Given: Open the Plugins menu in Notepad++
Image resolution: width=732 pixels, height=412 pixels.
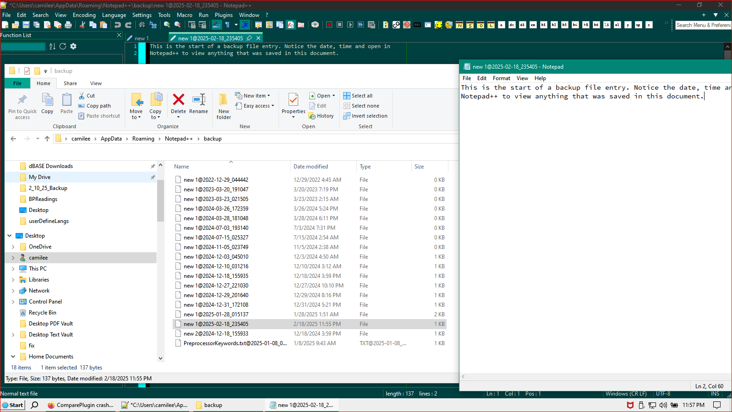Looking at the screenshot, I should point(224,15).
